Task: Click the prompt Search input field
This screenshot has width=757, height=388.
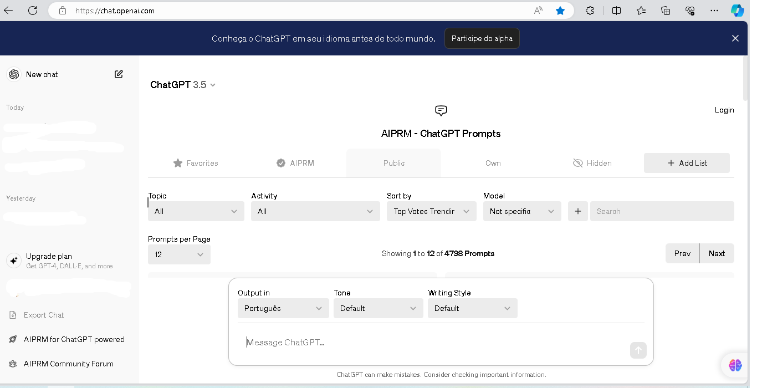Action: point(662,211)
